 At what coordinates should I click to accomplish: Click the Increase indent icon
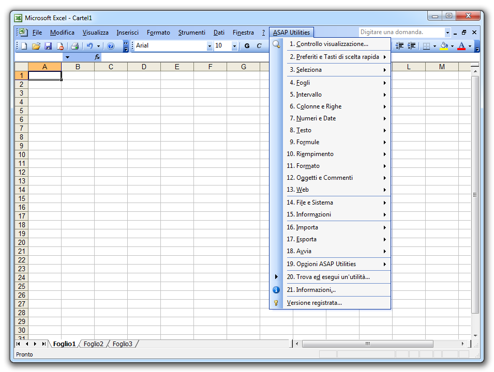[411, 46]
